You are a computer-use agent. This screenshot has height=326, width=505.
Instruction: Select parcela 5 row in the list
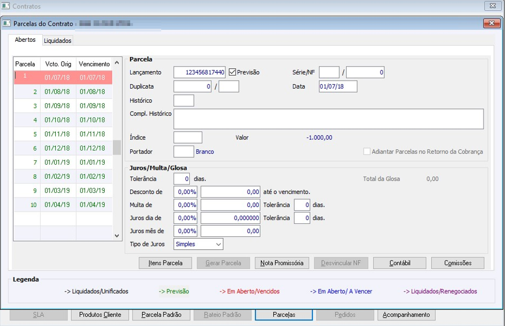click(62, 134)
